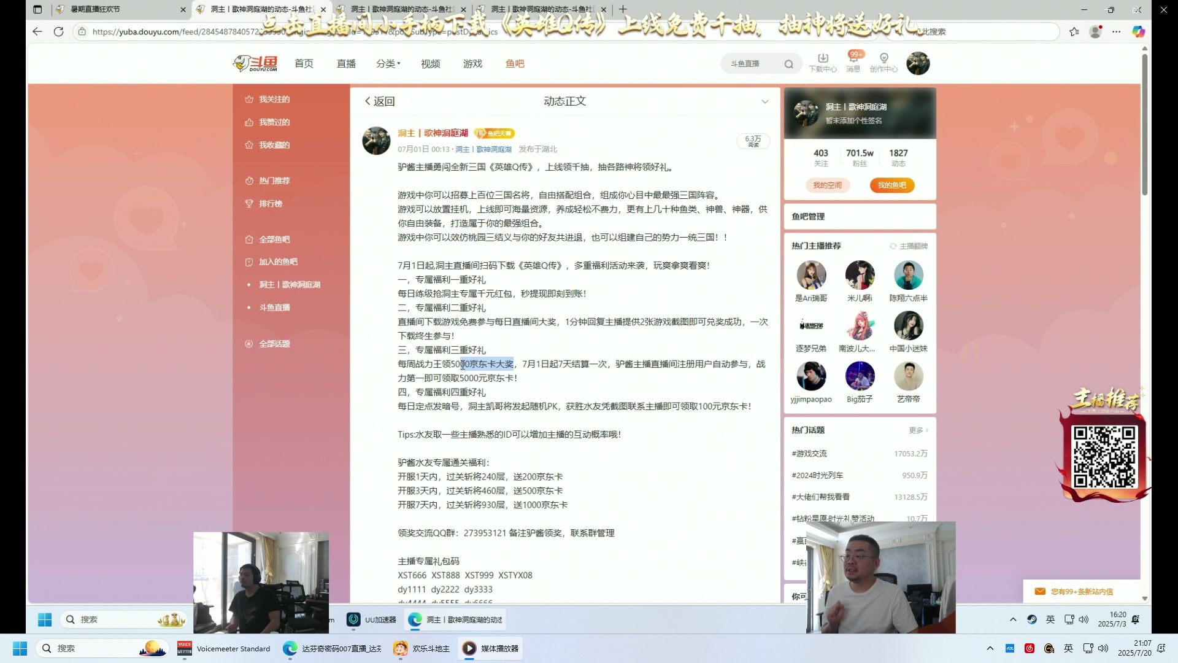The height and width of the screenshot is (663, 1178).
Task: Open UU加速器 in inner taskbar
Action: tap(372, 619)
